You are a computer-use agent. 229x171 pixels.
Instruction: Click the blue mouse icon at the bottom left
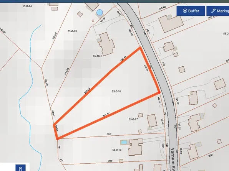21,168
